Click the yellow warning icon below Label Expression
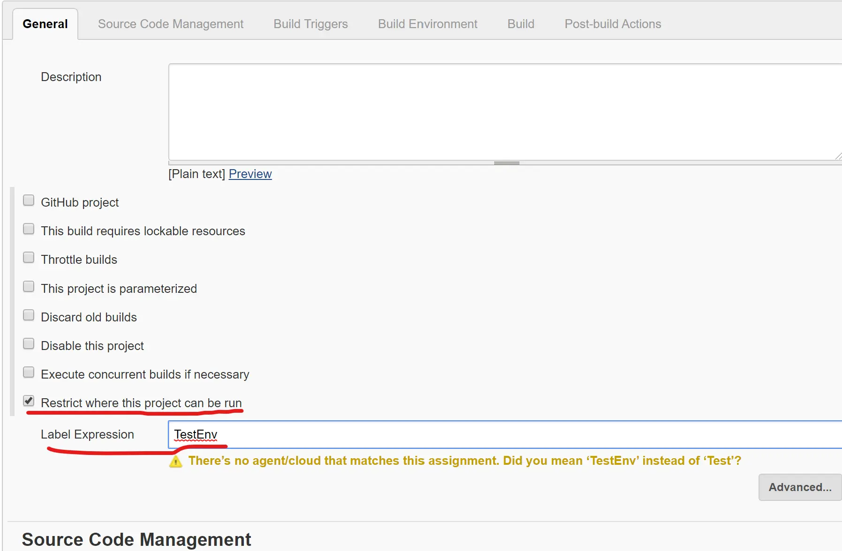Screen dimensions: 842x551 (x=176, y=462)
